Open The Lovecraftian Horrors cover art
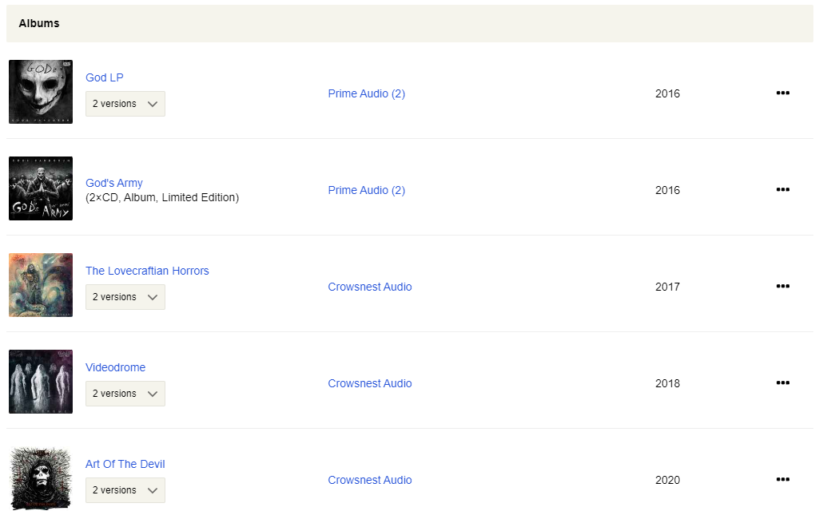 [41, 285]
